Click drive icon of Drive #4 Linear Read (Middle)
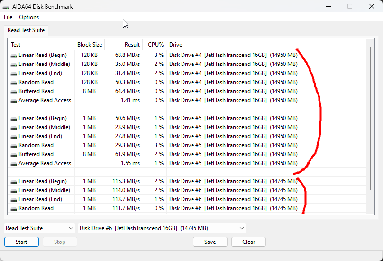 click(14, 65)
